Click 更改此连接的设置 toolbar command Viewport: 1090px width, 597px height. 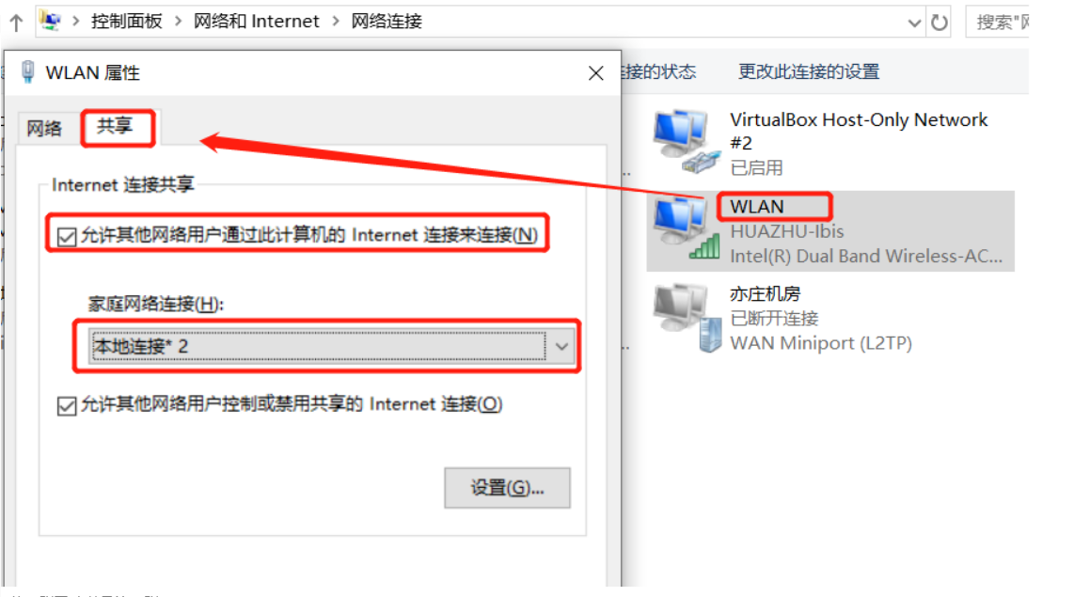click(809, 71)
